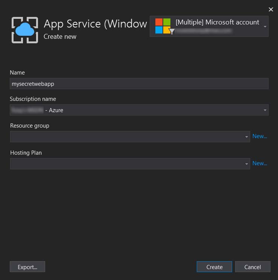278x280 pixels.
Task: Open the Microsoft account dropdown
Action: [x=209, y=26]
